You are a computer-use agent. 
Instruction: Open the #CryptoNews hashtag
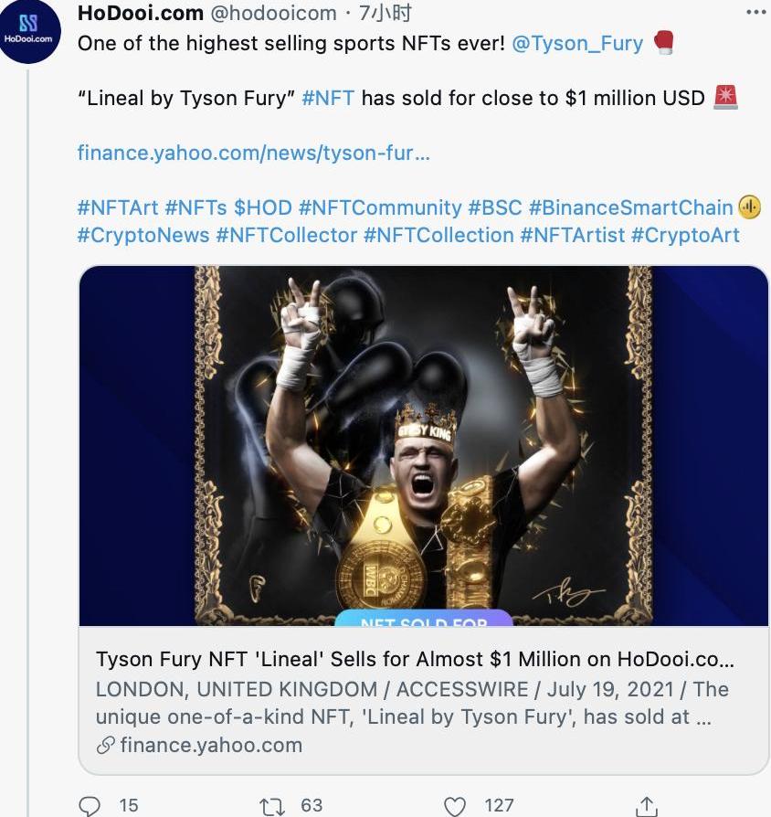tap(143, 235)
